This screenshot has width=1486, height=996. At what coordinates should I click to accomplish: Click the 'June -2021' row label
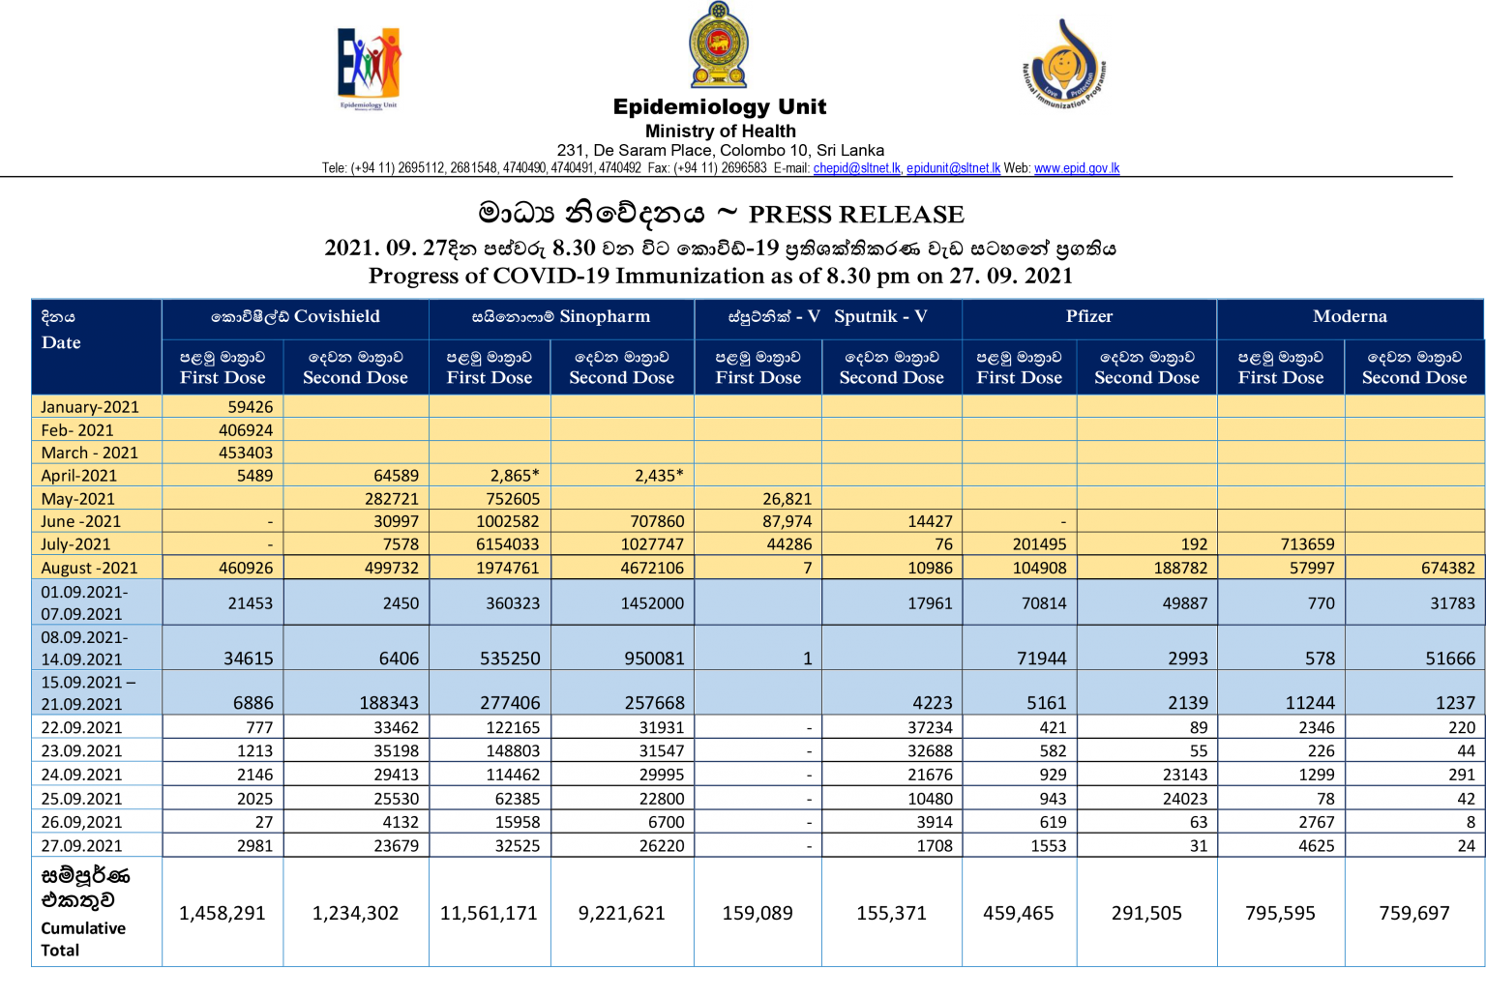point(81,521)
